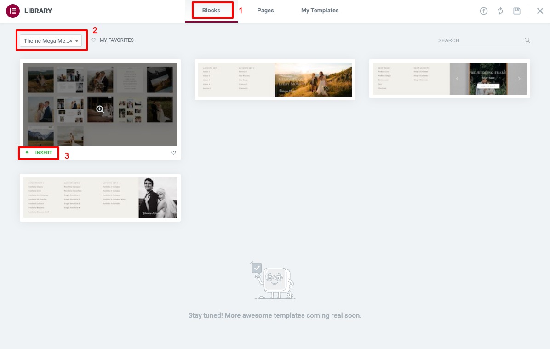Click the Import Template arrow icon
550x349 pixels.
click(x=484, y=11)
